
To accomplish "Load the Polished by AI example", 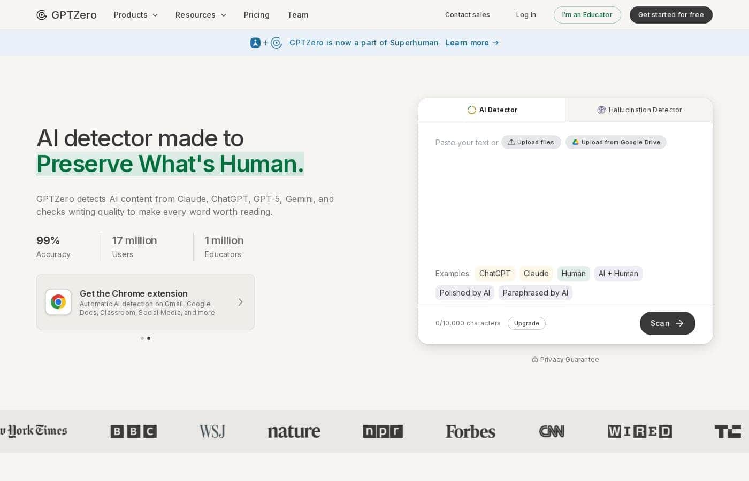I will pyautogui.click(x=464, y=293).
